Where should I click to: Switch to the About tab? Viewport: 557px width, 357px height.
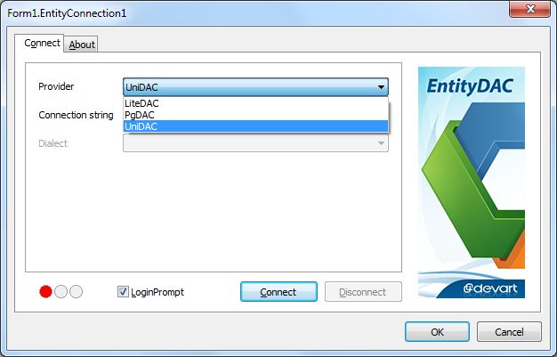point(82,45)
